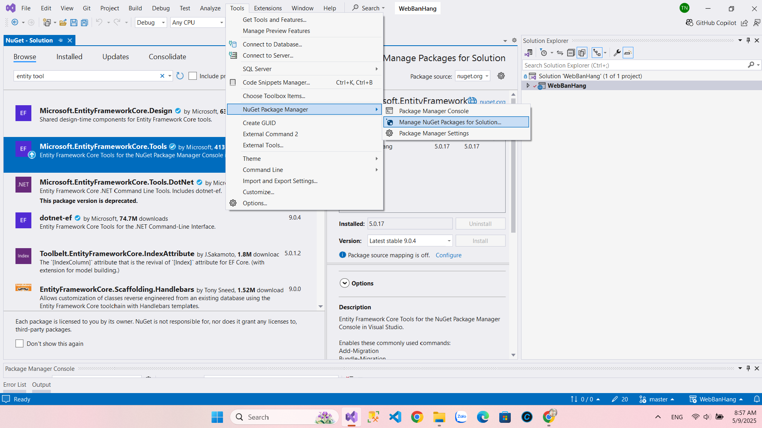
Task: Switch to the Updates tab
Action: click(115, 57)
